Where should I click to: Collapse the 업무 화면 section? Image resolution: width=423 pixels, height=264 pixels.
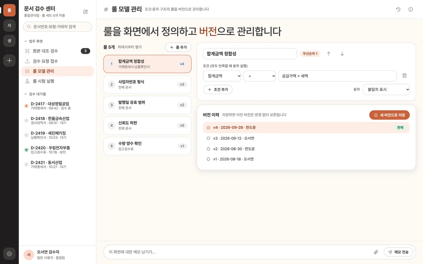(33, 41)
